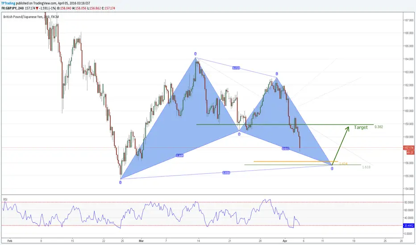Click the 41:21 bar countdown tag
The image size is (416, 245).
click(x=410, y=152)
